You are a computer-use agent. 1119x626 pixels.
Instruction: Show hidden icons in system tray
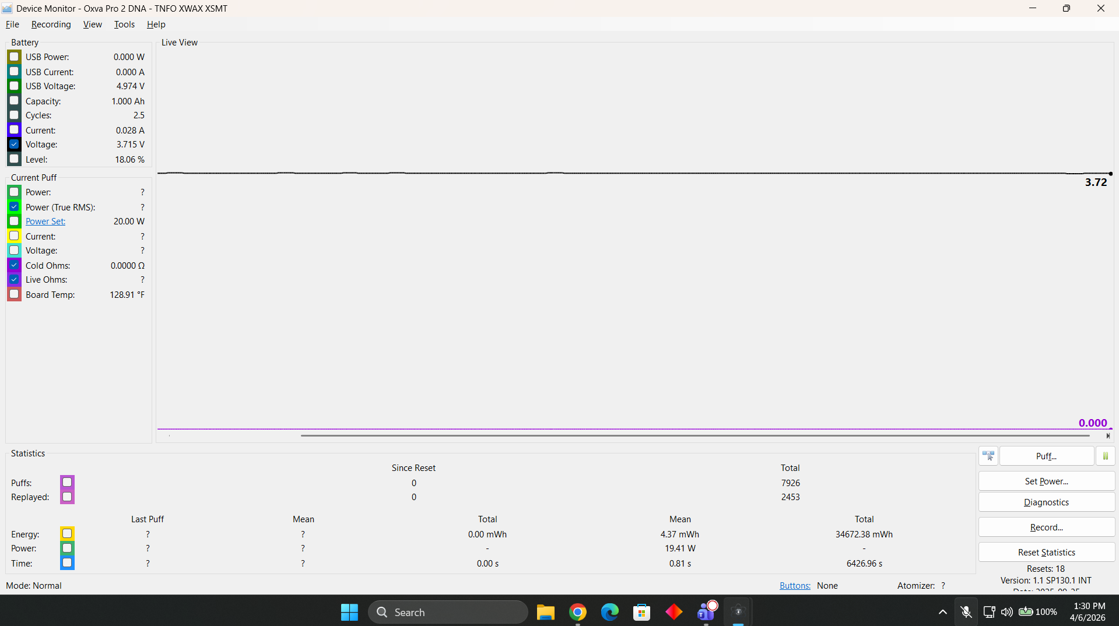coord(942,612)
